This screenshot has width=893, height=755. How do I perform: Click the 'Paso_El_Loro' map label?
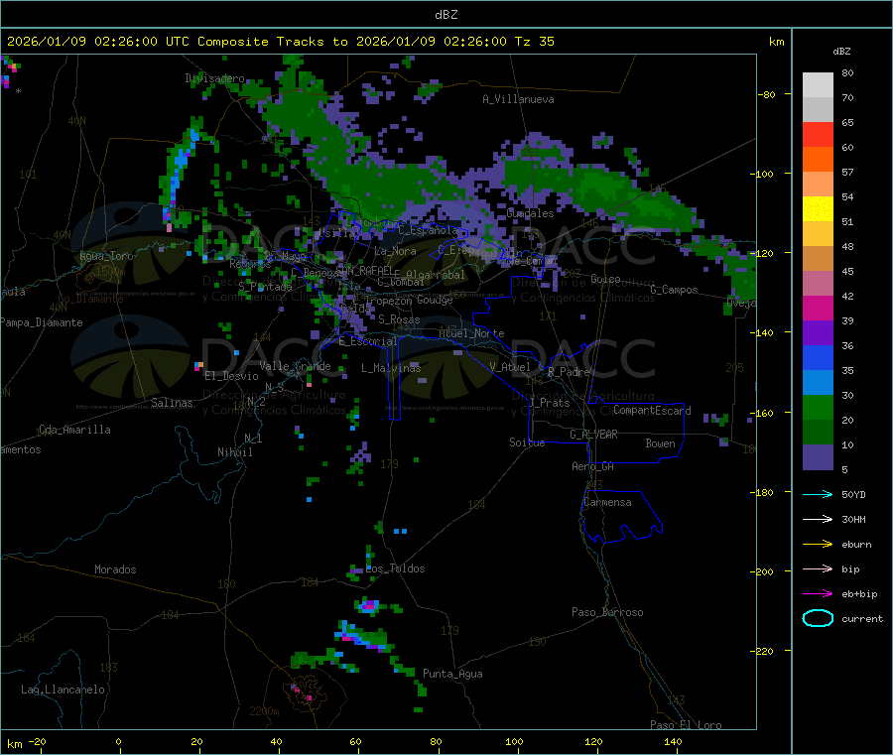[686, 725]
